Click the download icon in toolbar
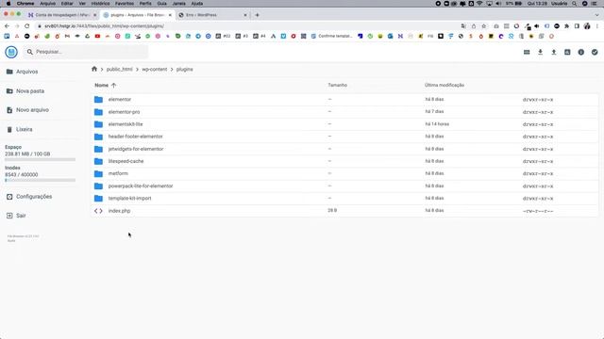604x339 pixels. [540, 52]
